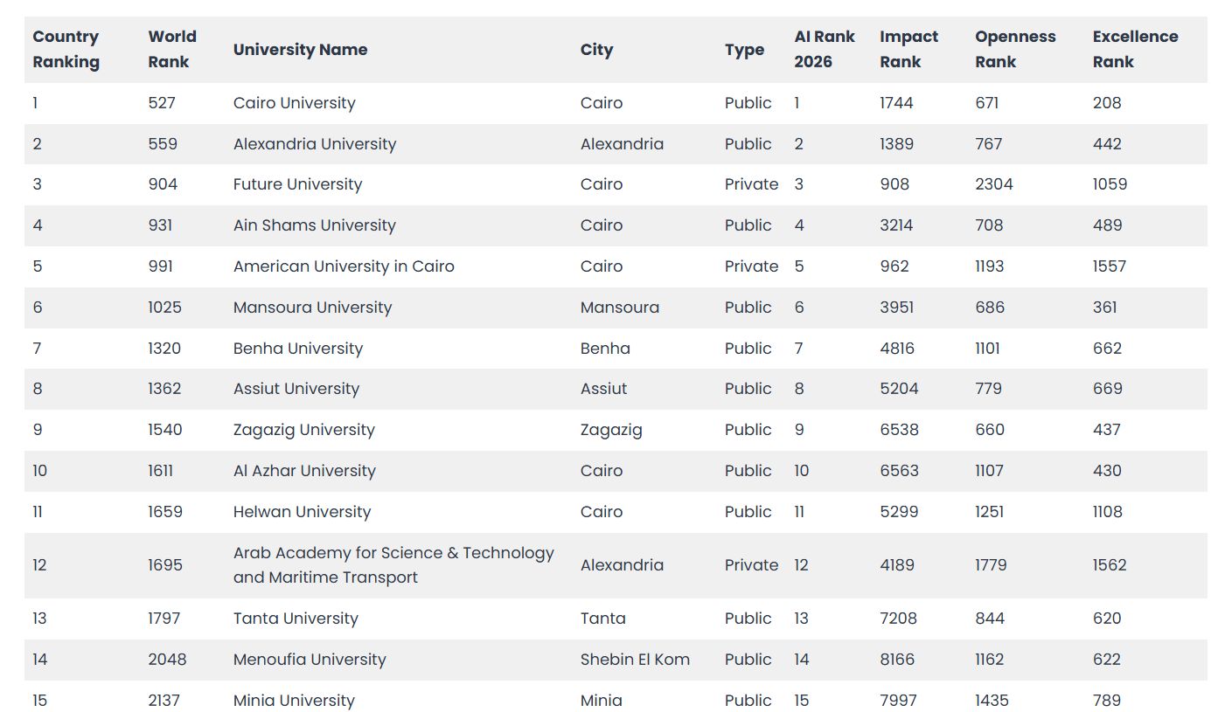This screenshot has width=1211, height=712.
Task: Open Mansoura University entry
Action: (x=312, y=308)
